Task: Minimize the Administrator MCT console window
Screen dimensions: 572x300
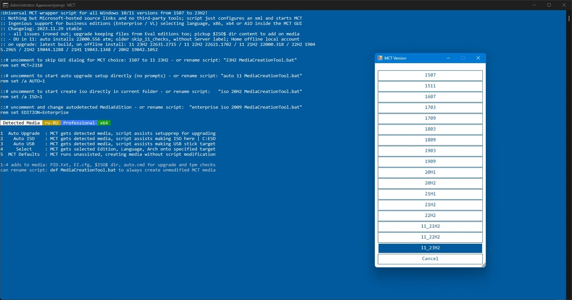Action: 534,5
